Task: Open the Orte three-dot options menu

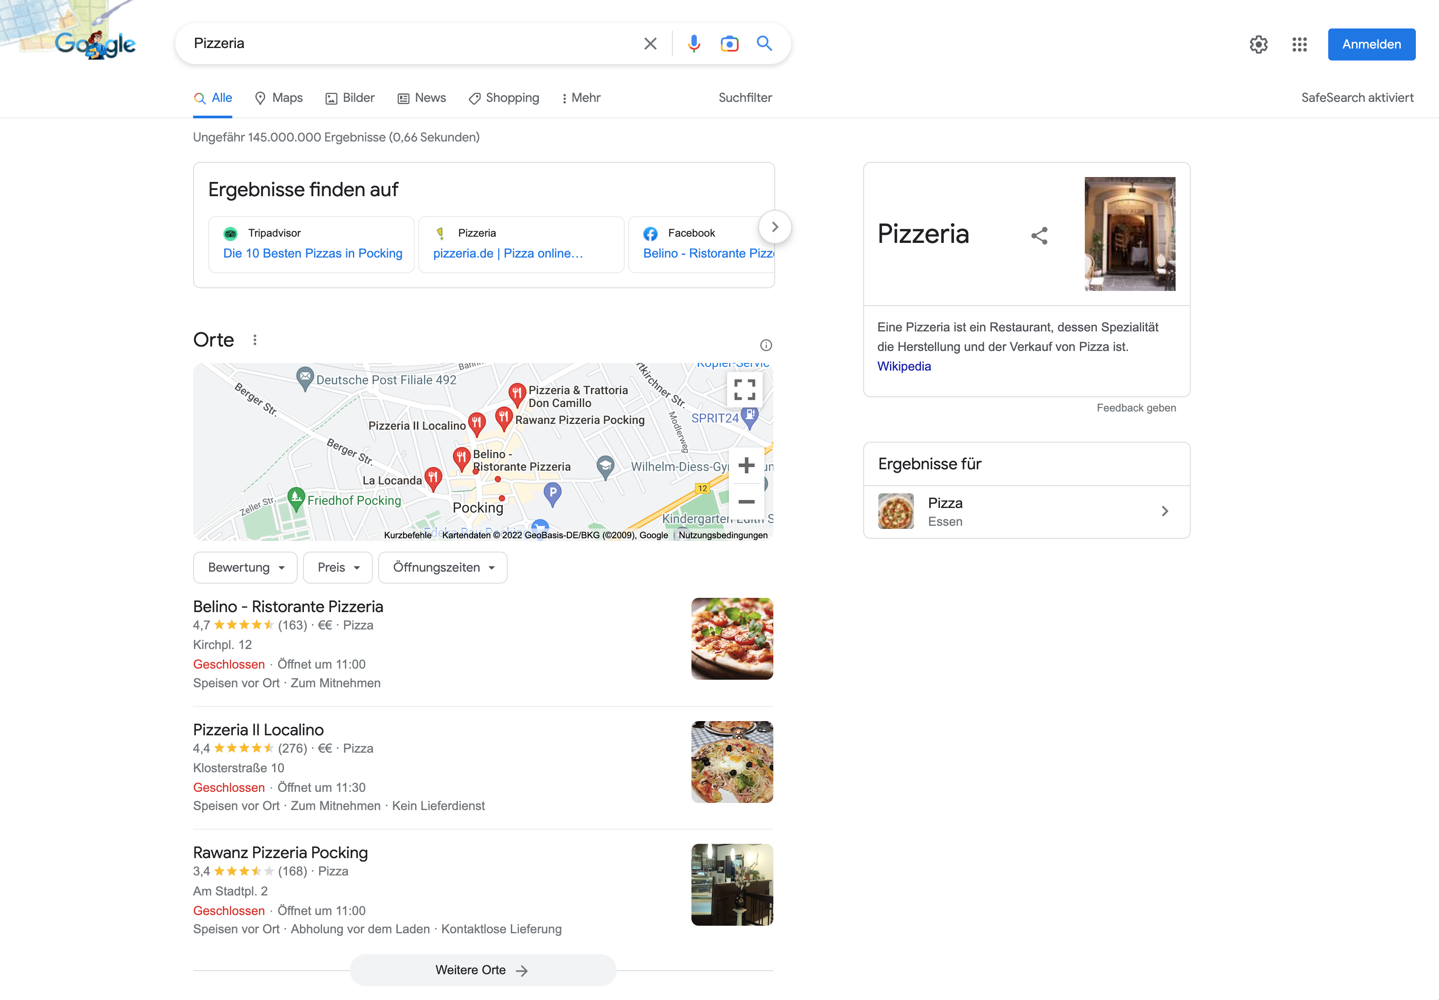Action: click(255, 340)
